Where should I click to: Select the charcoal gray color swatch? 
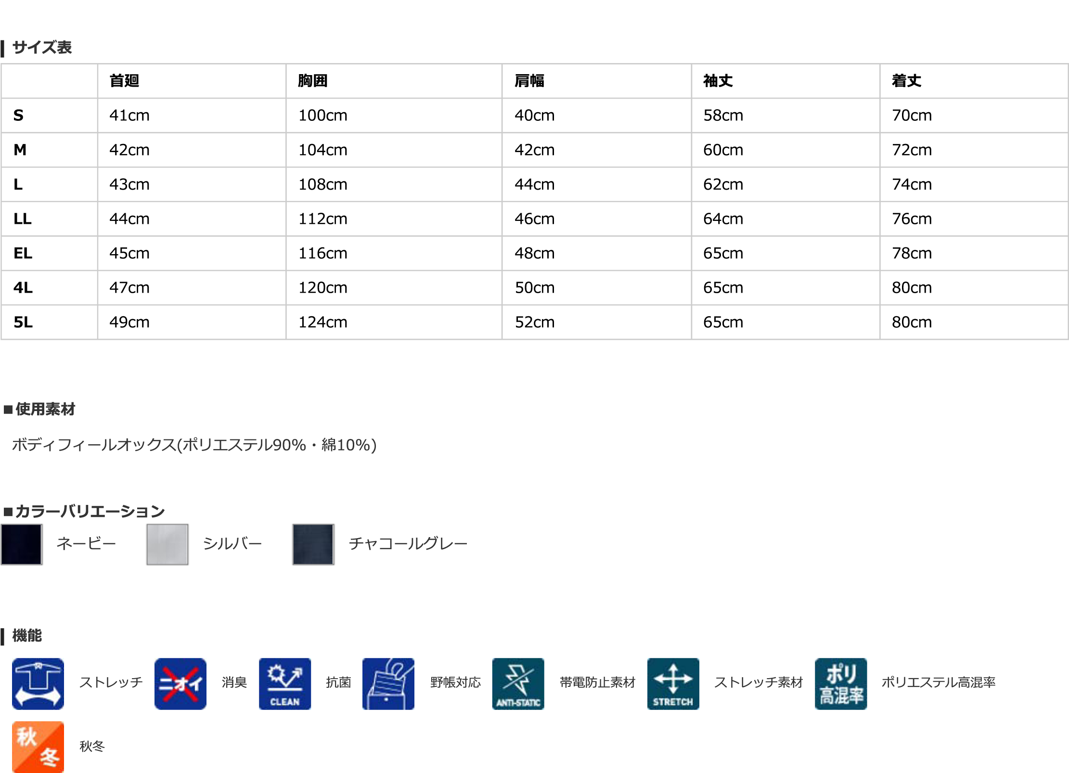click(x=313, y=544)
